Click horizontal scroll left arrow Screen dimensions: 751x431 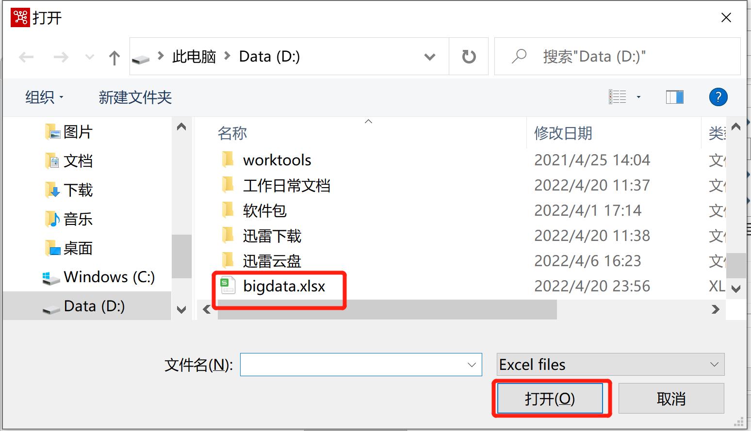tap(207, 309)
